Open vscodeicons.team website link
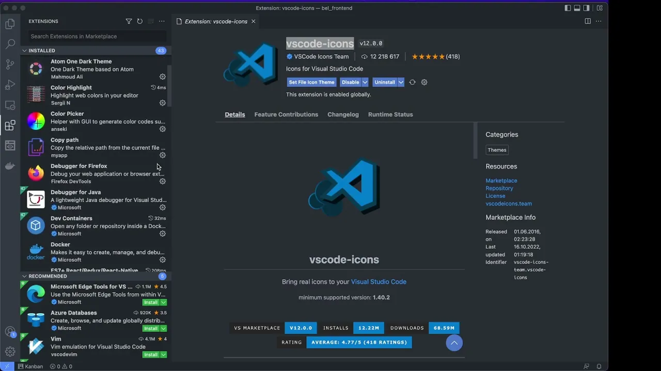Viewport: 661px width, 371px height. click(x=509, y=204)
